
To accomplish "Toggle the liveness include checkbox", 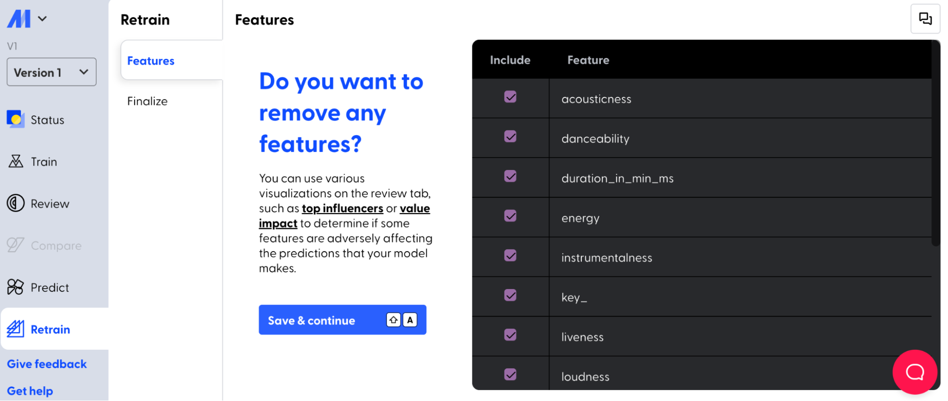I will (510, 335).
